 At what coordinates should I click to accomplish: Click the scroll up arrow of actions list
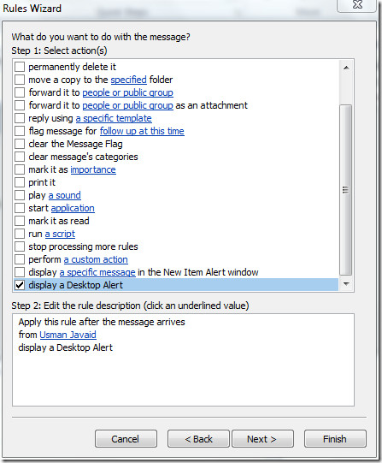click(x=346, y=68)
